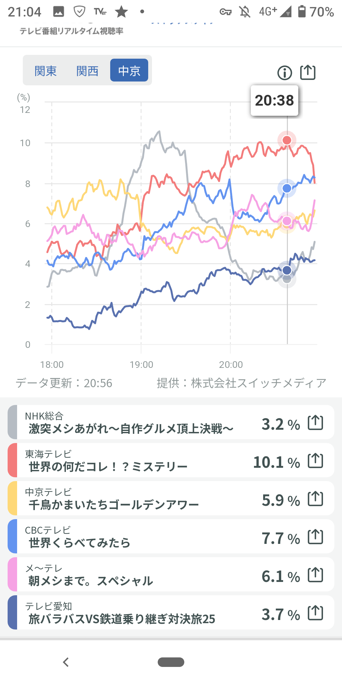
Task: Share the 中京テレビ program rating
Action: click(x=315, y=499)
